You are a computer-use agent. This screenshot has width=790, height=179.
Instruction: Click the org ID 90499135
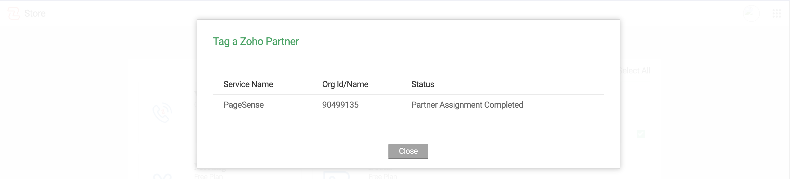click(x=340, y=105)
